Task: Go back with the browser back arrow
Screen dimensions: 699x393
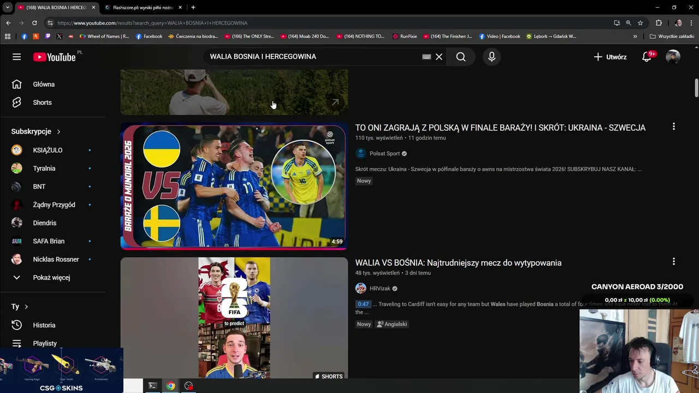Action: [8, 23]
